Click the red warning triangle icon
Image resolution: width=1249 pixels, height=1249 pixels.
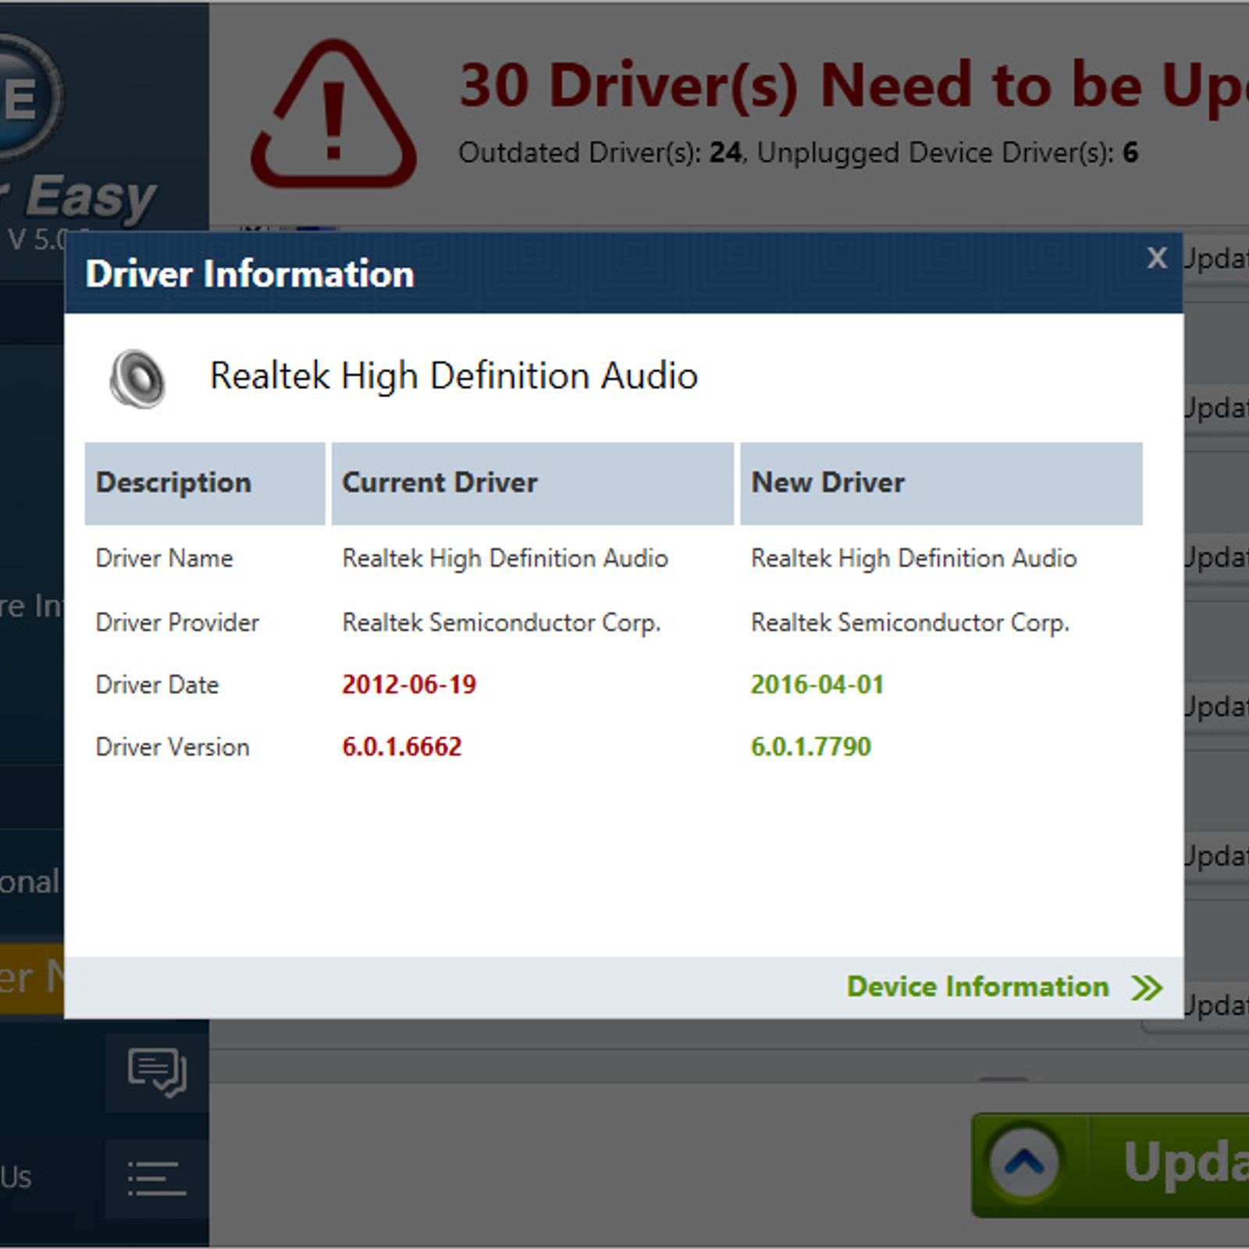pyautogui.click(x=333, y=114)
